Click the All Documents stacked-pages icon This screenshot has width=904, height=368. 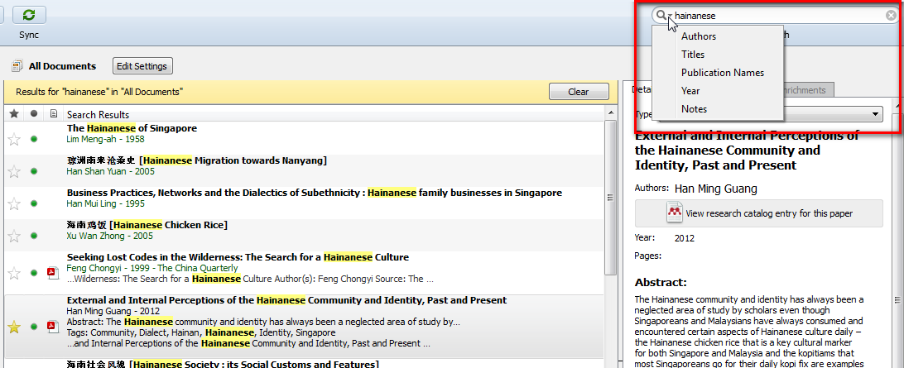[17, 65]
